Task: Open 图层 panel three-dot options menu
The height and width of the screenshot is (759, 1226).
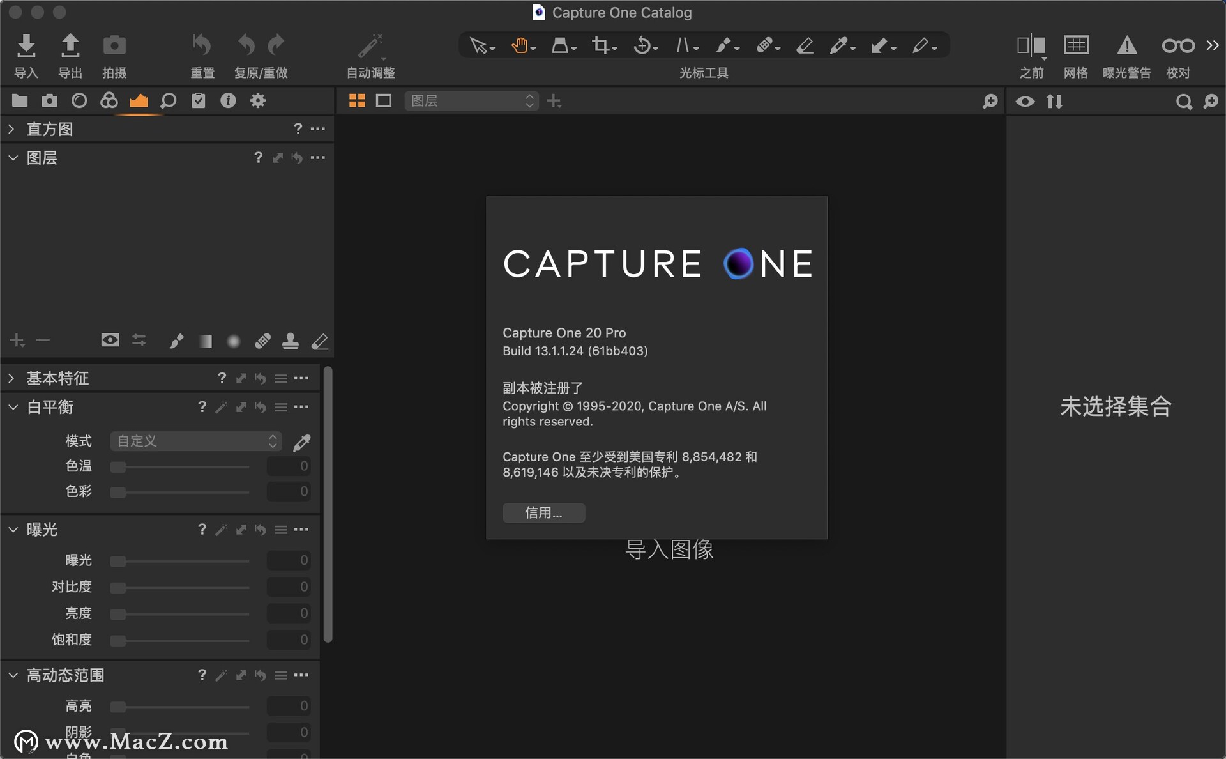Action: click(317, 157)
